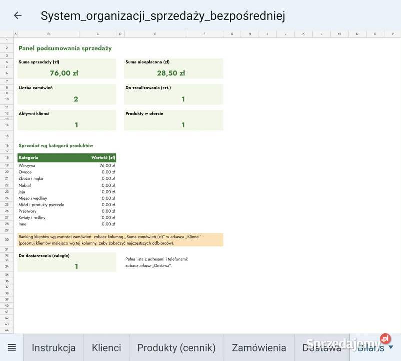Image resolution: width=401 pixels, height=361 pixels.
Task: Select the value 1 under Do zrealizowania
Action: 183,99
